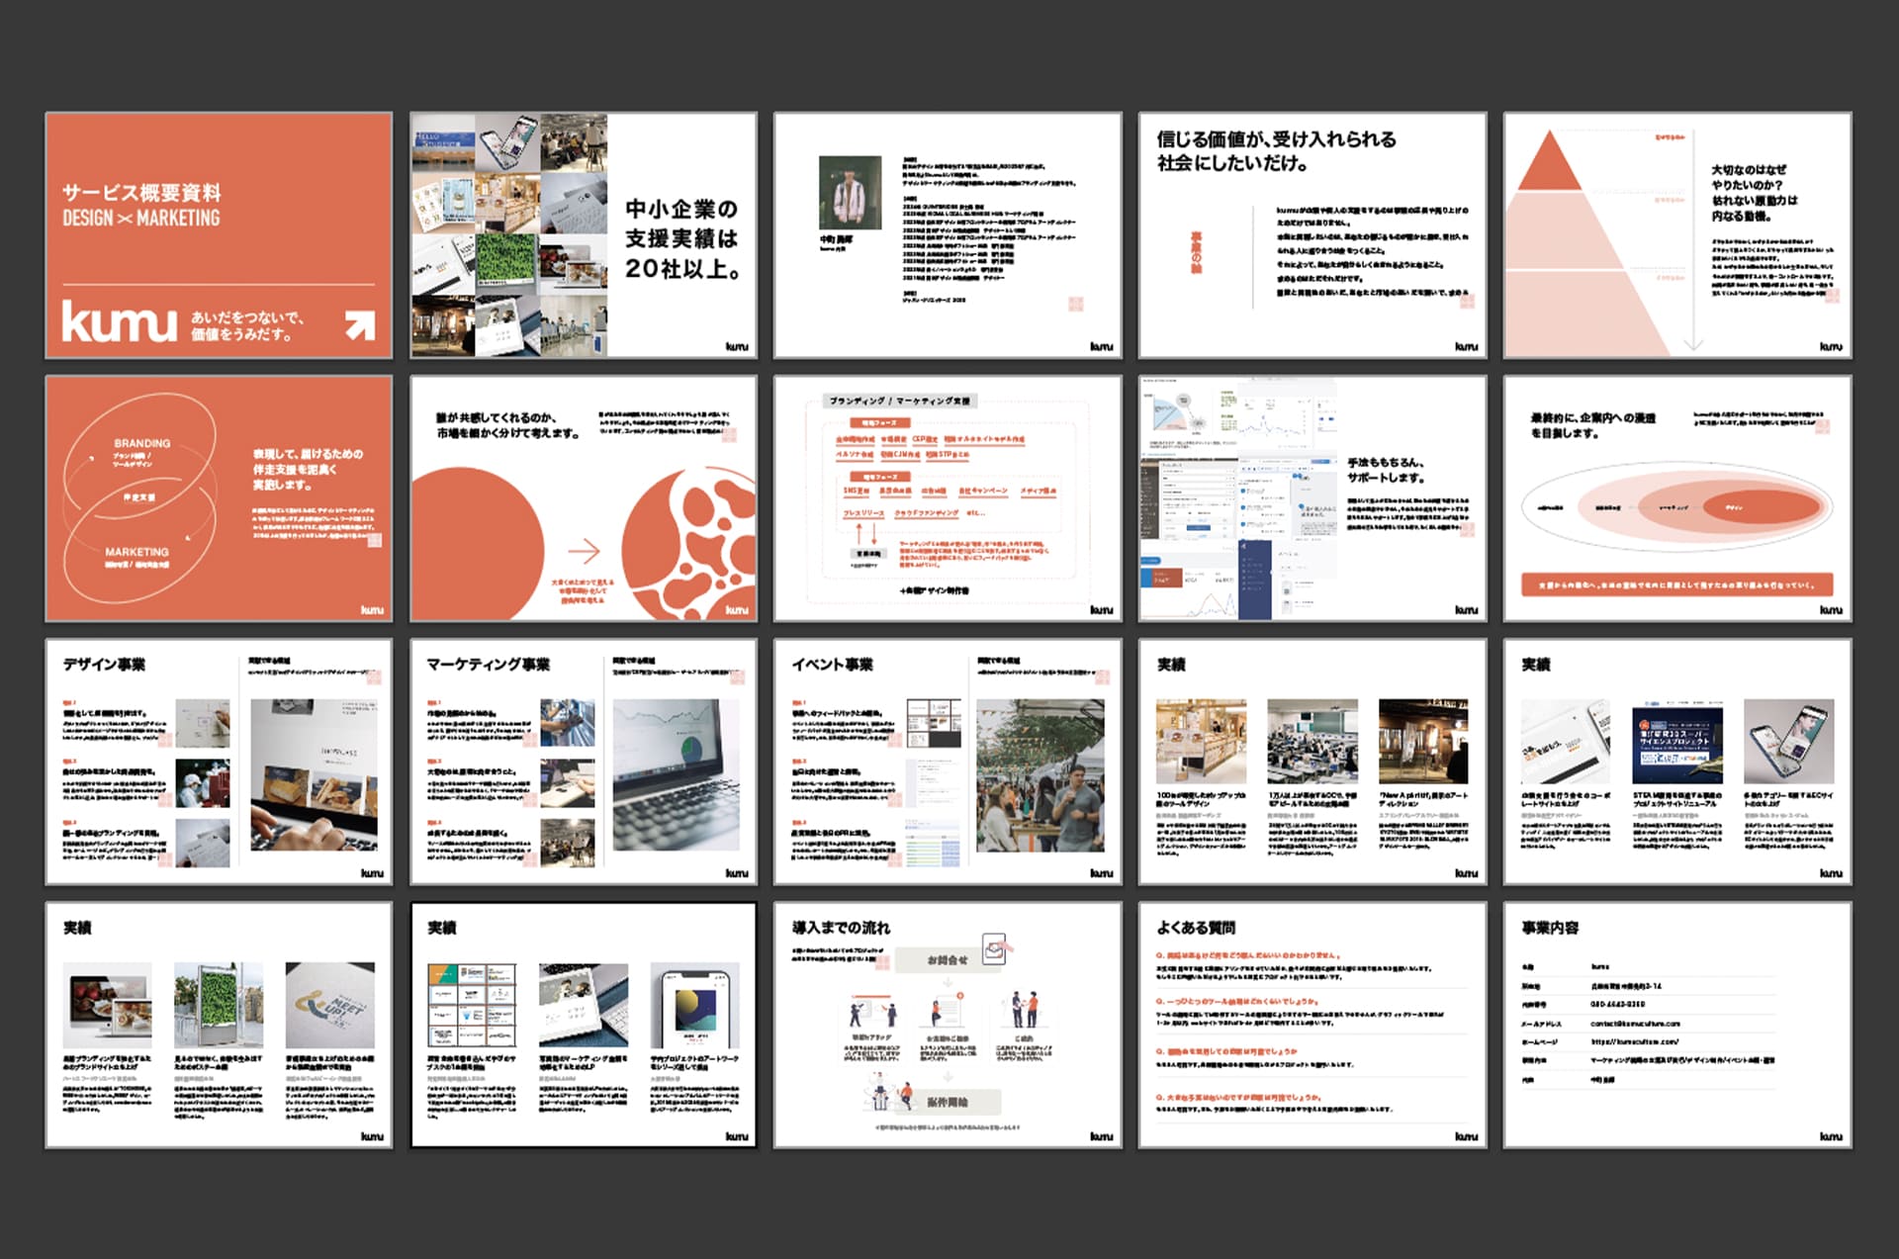Select the 誰が共感してくれるのか circles slide

pos(584,498)
